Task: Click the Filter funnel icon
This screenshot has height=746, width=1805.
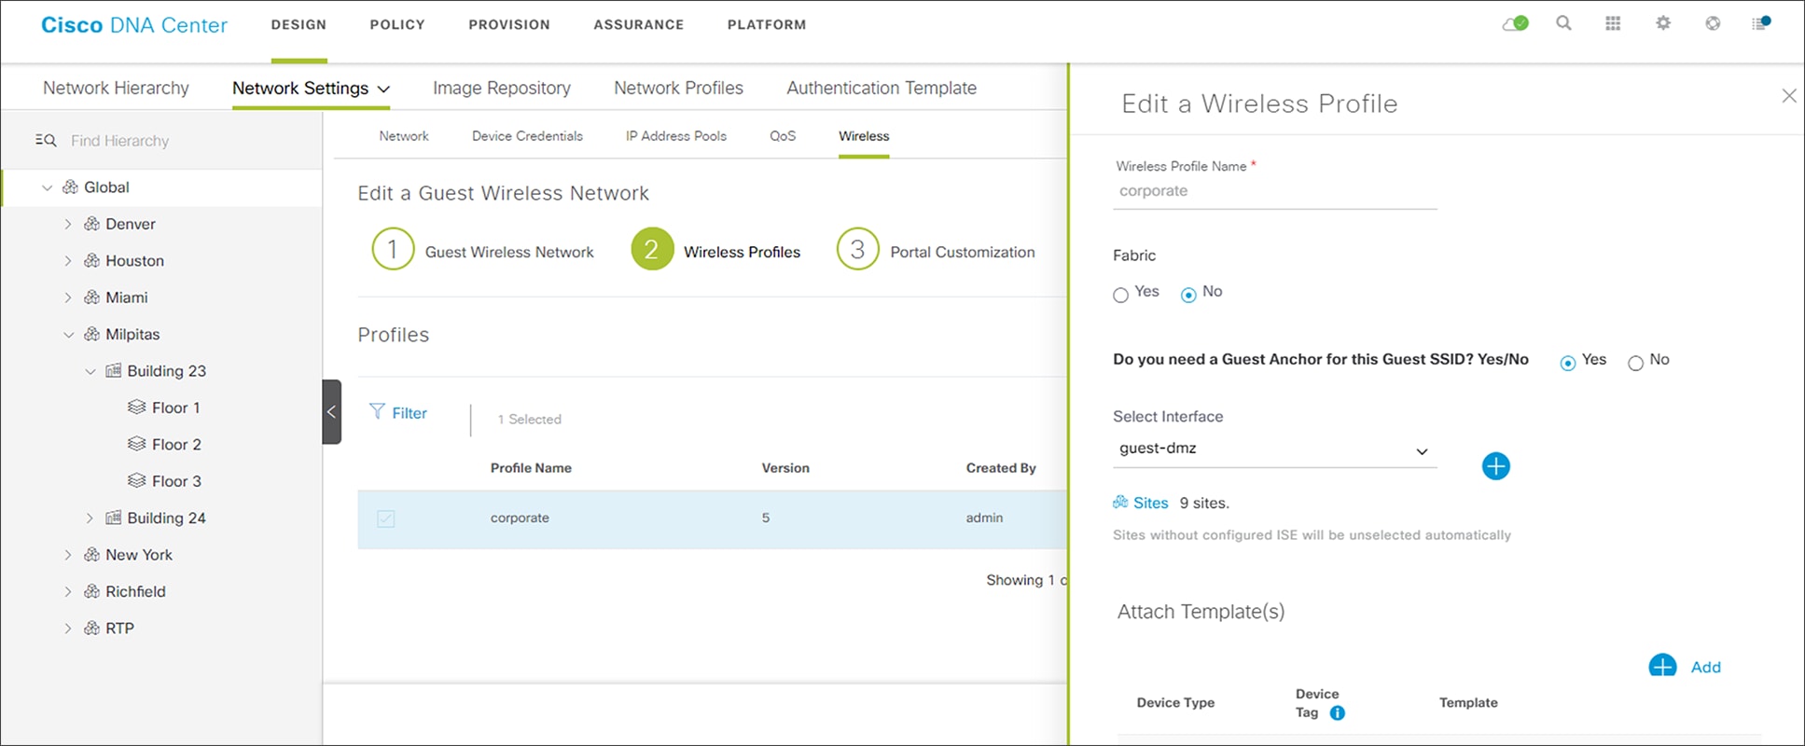Action: (377, 411)
